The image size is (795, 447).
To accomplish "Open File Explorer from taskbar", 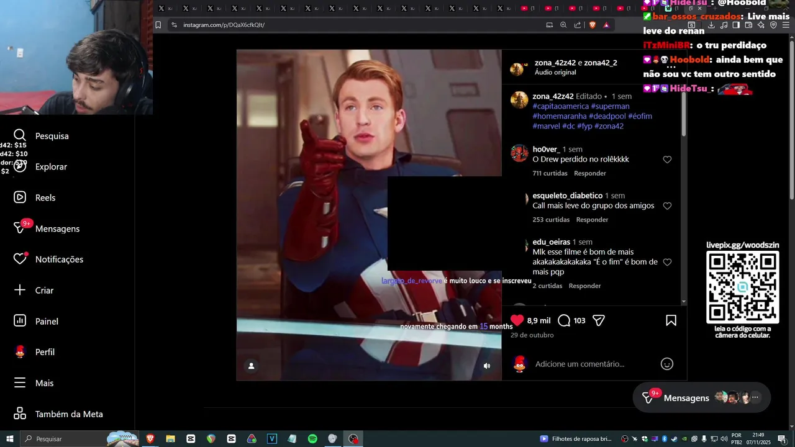I will point(170,439).
